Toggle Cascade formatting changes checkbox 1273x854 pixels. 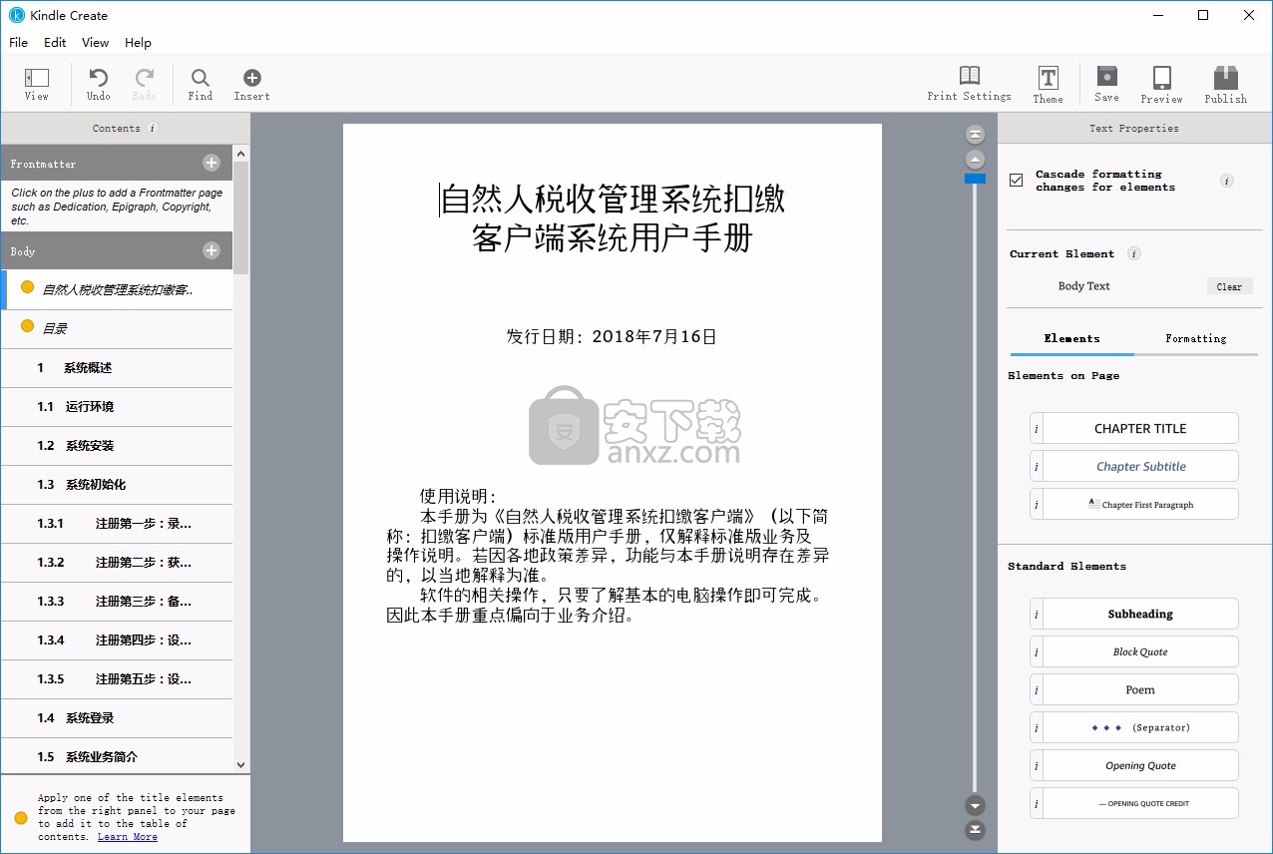click(x=1017, y=181)
